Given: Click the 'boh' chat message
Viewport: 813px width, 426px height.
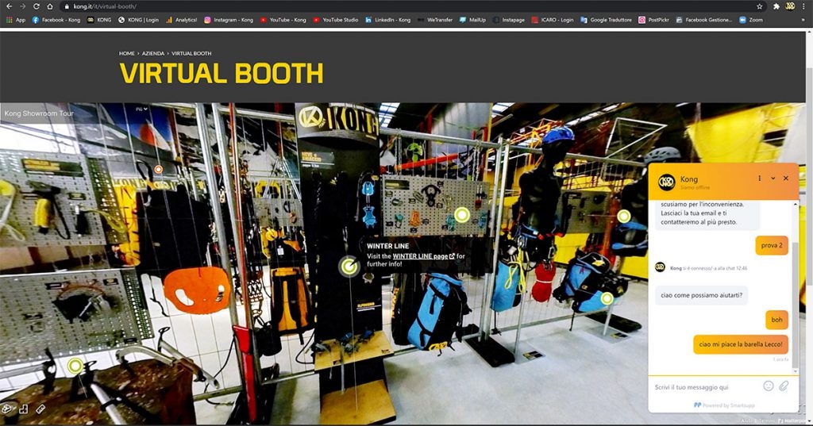Looking at the screenshot, I should pos(776,320).
